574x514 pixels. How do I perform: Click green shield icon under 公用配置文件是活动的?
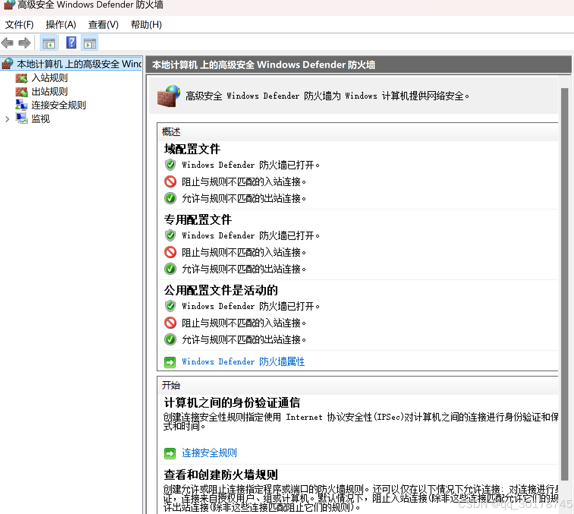click(170, 306)
